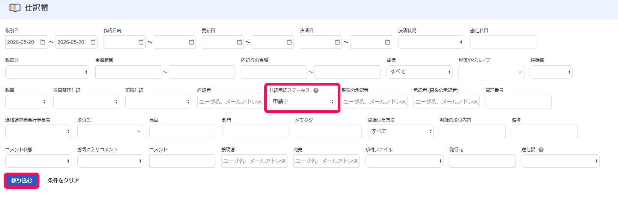Open calendar for 取引日 start date
This screenshot has width=618, height=197.
(x=43, y=42)
